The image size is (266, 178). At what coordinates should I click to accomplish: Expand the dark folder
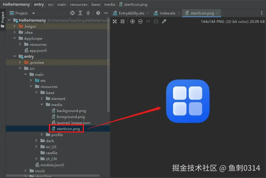coord(36,141)
